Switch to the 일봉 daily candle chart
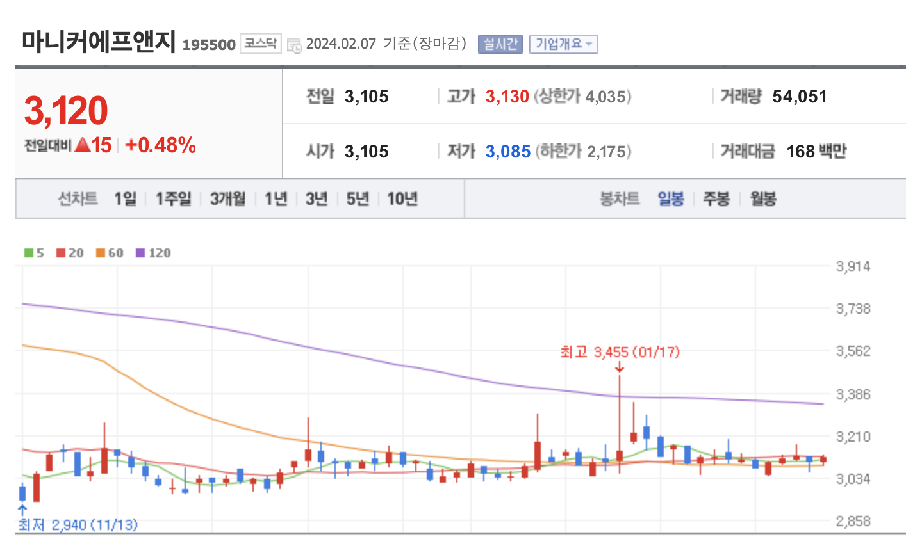Image resolution: width=906 pixels, height=539 pixels. tap(671, 199)
